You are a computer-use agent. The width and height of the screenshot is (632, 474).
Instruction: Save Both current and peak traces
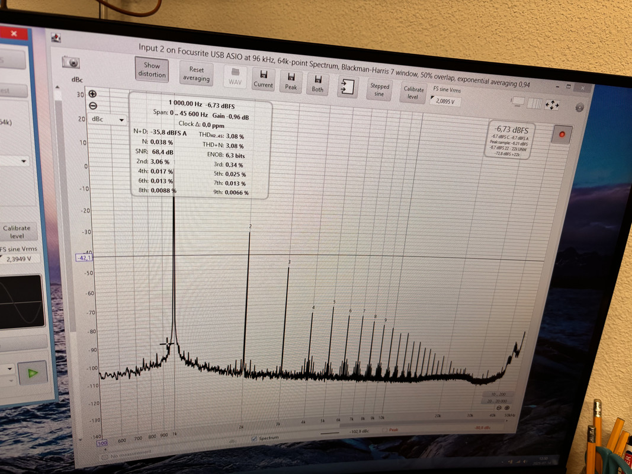tap(317, 84)
